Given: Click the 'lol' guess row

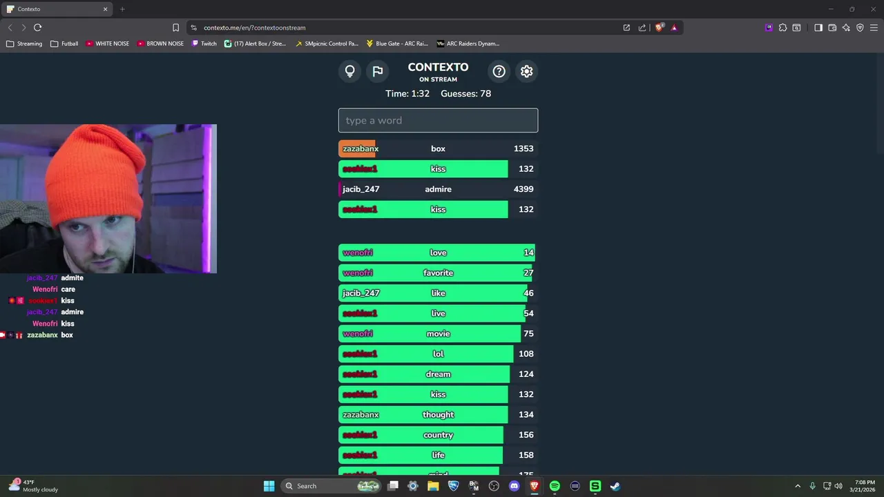Looking at the screenshot, I should [438, 353].
